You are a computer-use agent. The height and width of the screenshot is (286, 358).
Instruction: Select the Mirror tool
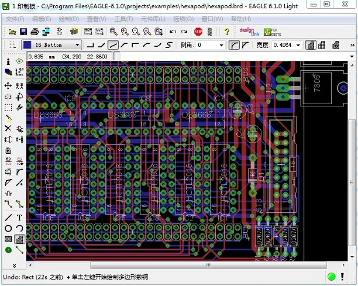[8, 97]
